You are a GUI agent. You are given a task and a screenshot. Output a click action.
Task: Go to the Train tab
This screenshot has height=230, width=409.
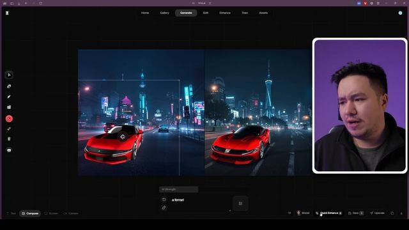(245, 13)
